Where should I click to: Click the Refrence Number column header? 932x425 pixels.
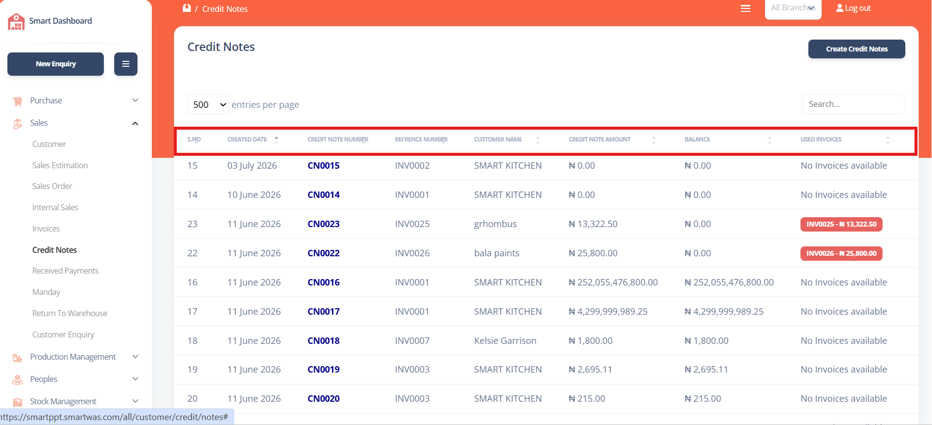click(x=421, y=140)
